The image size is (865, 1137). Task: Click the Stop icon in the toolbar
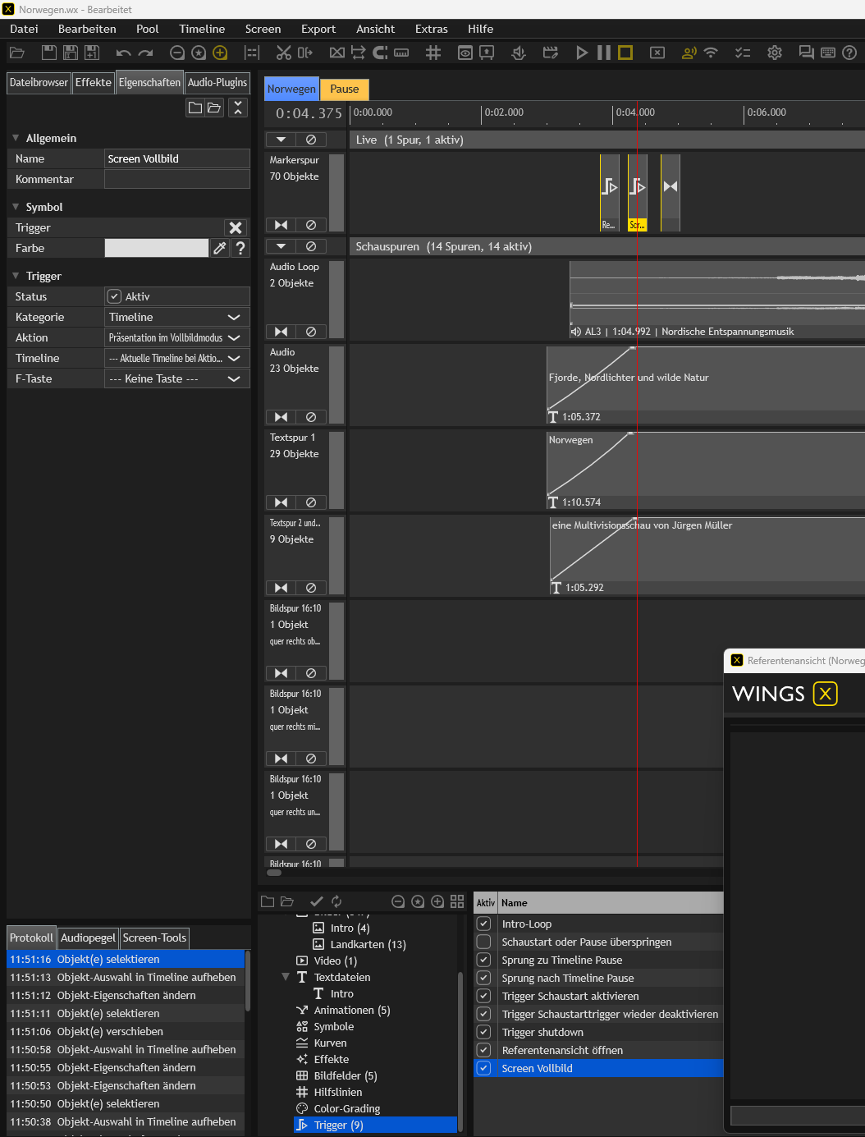point(625,53)
